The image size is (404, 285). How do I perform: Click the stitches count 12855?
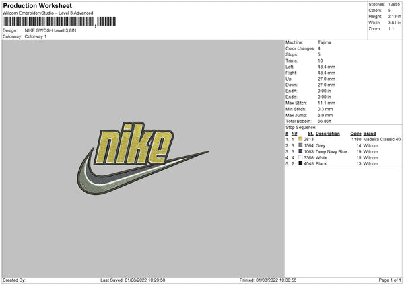(394, 5)
